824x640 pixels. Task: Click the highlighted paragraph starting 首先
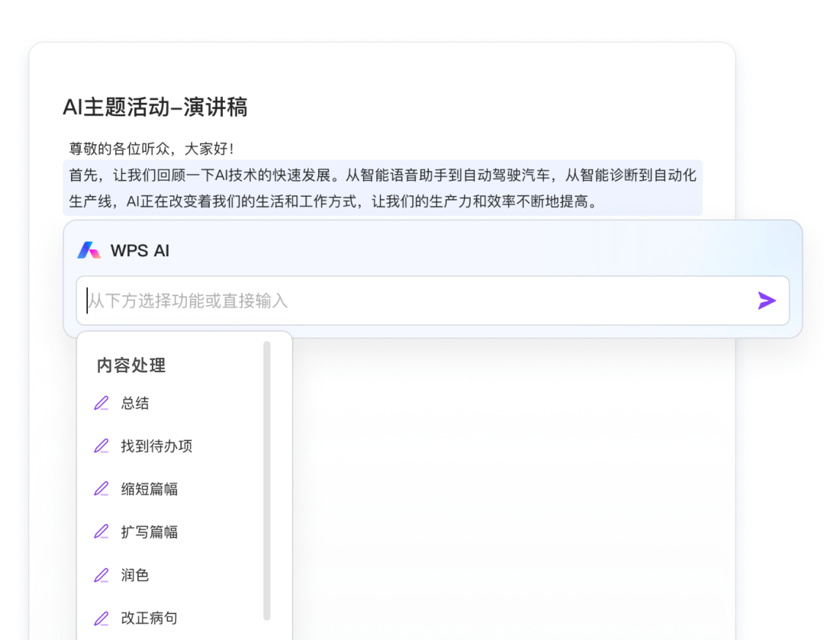(382, 188)
